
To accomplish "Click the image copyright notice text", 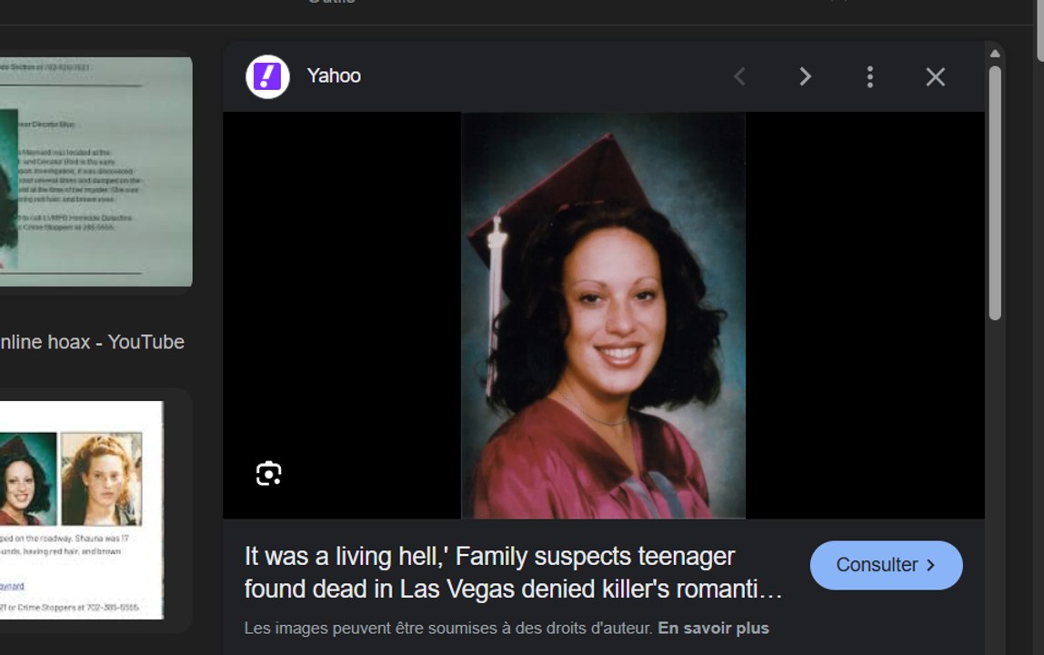I will 448,628.
